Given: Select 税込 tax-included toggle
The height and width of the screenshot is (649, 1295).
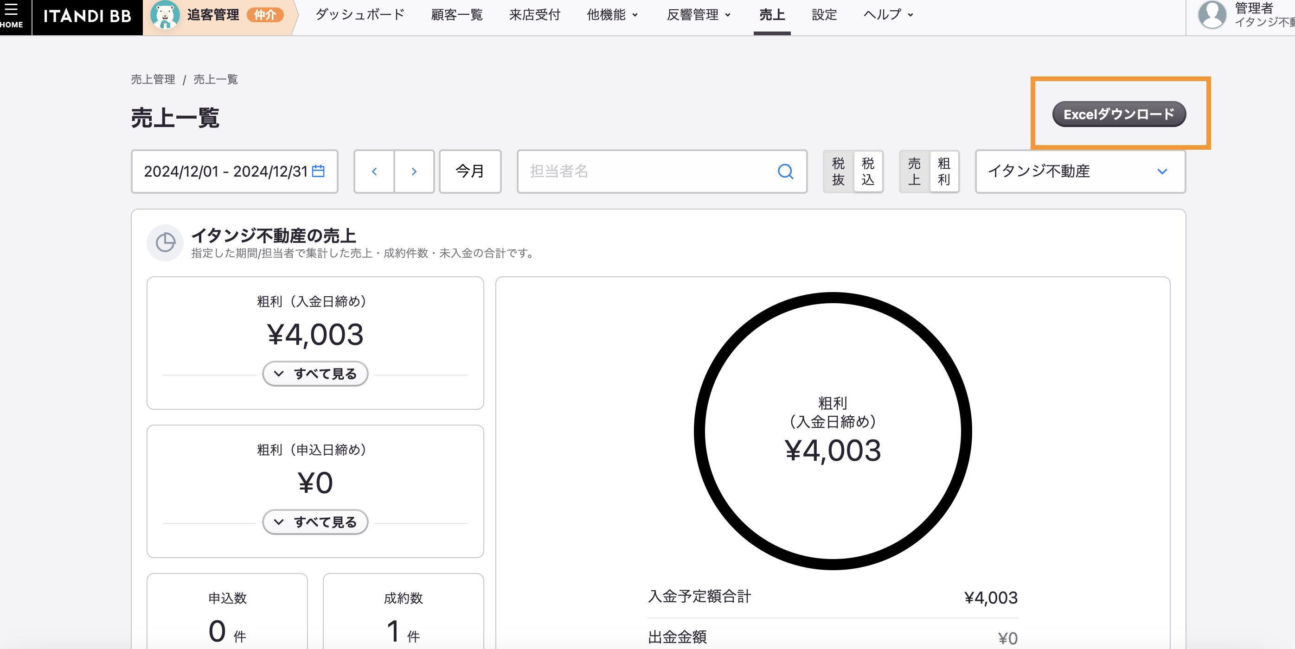Looking at the screenshot, I should point(868,172).
